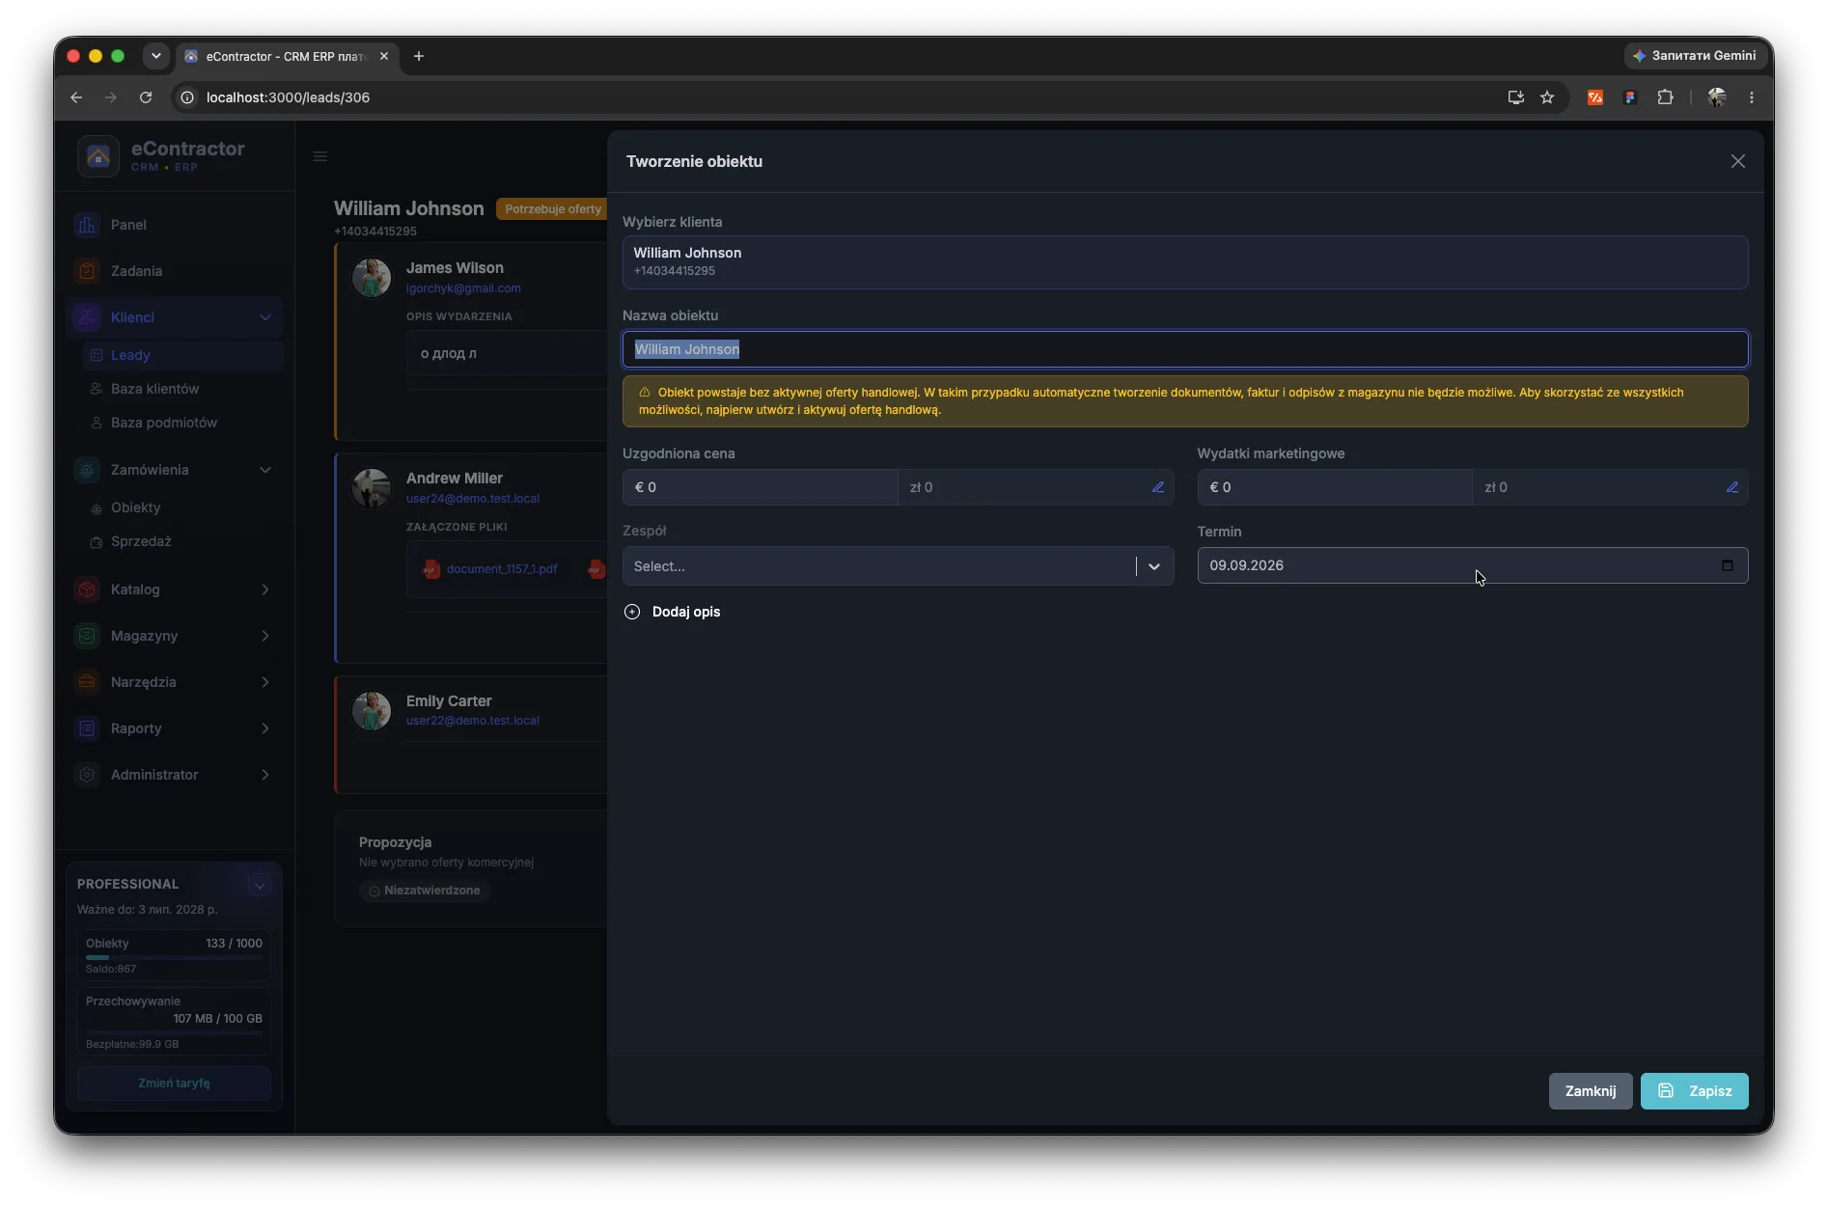1828x1206 pixels.
Task: Close the Tworzenie obiektu dialog
Action: (x=1737, y=161)
